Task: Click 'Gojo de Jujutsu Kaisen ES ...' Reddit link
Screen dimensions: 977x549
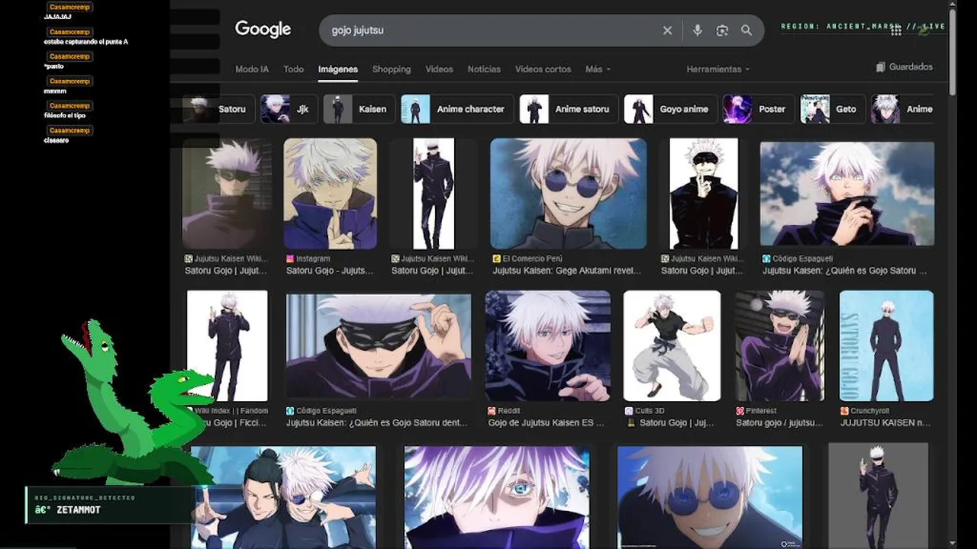Action: (546, 422)
